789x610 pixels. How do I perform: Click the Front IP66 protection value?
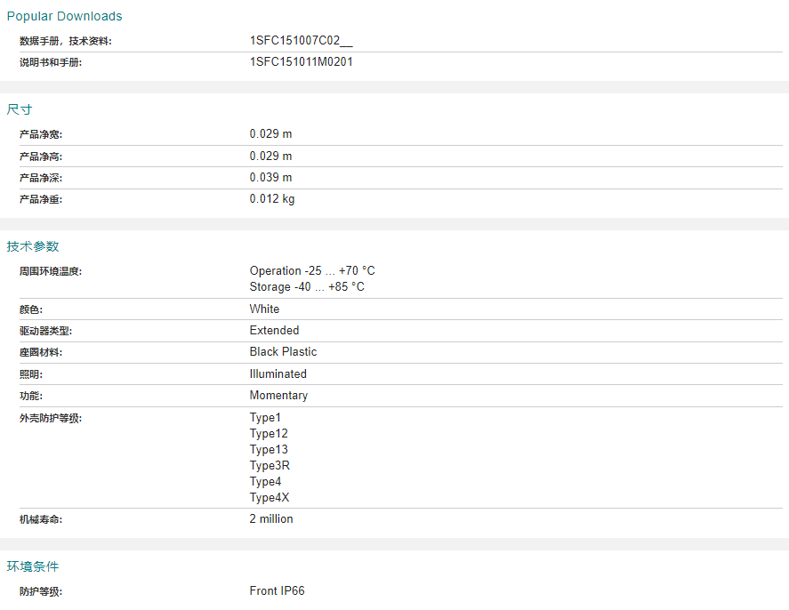pyautogui.click(x=277, y=591)
